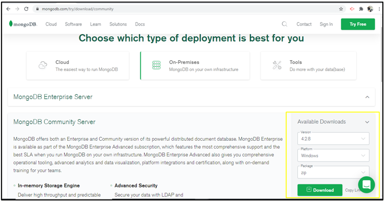Click the Try Free button
Screen dimensions: 386x202
[358, 24]
